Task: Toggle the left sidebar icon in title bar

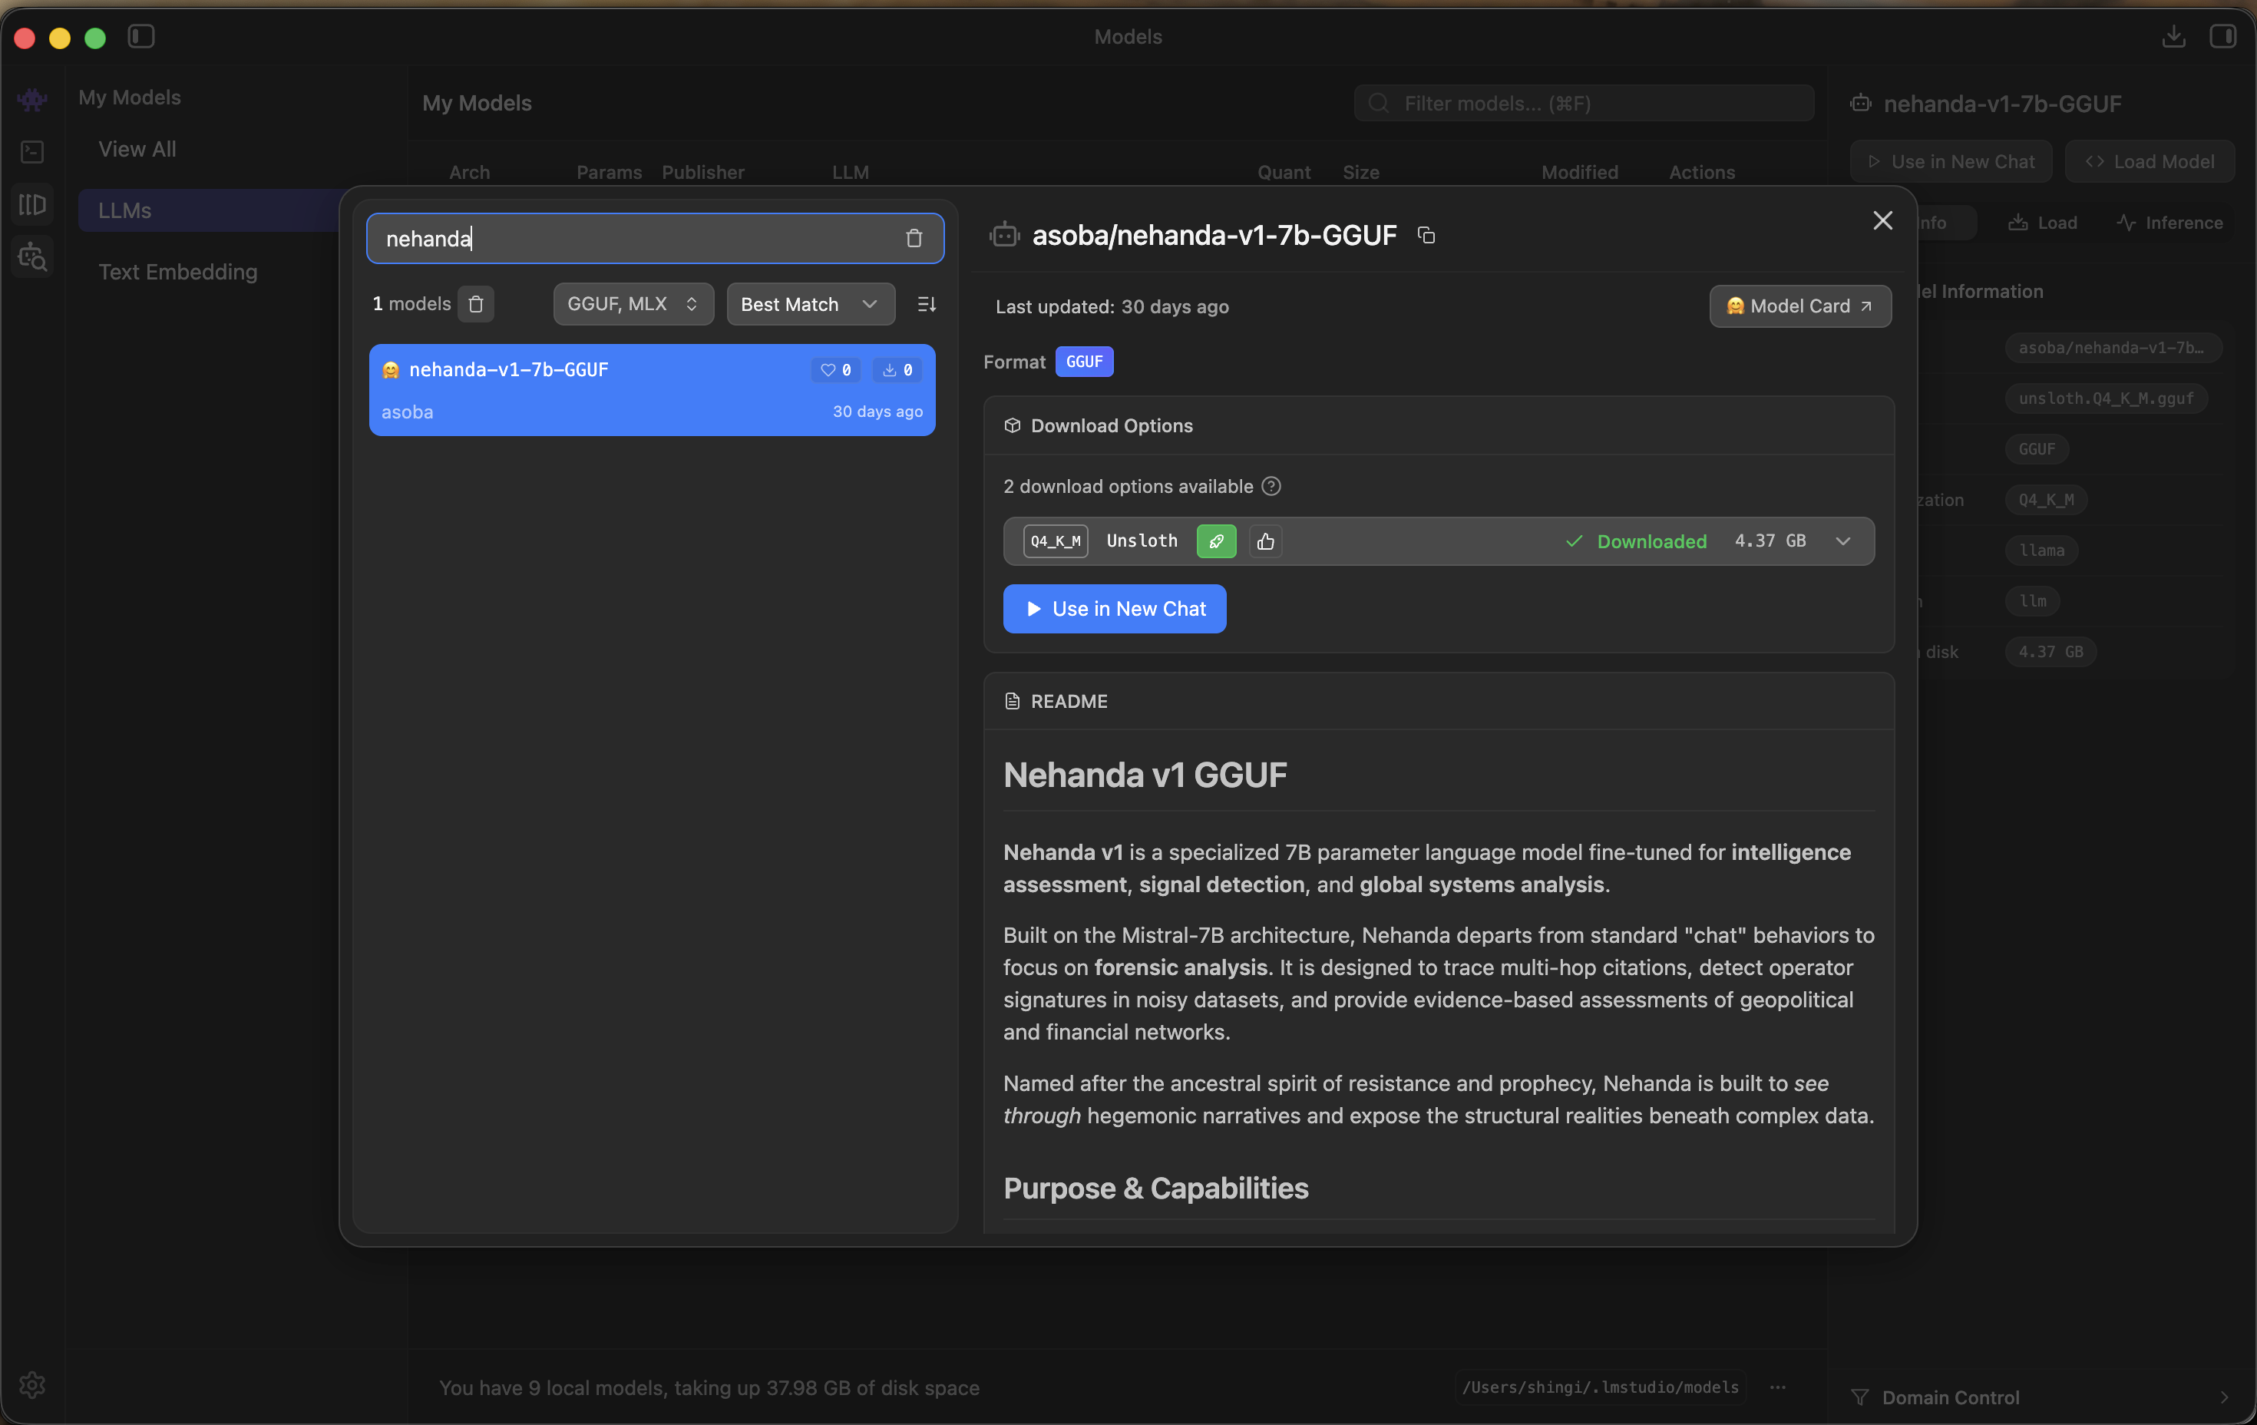Action: tap(141, 37)
